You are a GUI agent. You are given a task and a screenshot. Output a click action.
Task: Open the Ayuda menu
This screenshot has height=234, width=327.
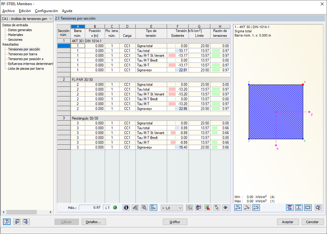click(67, 11)
